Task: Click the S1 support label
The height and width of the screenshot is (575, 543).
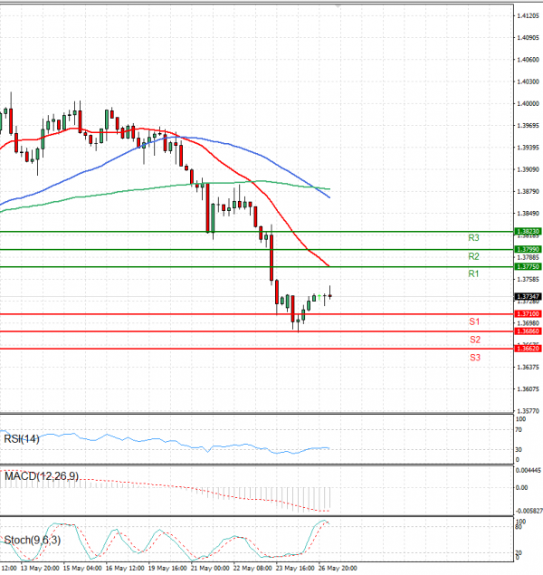Action: pos(474,321)
